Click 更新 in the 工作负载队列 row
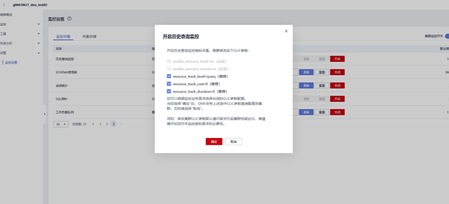 coord(306,112)
